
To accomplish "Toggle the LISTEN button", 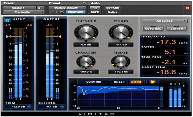I will [x=177, y=29].
